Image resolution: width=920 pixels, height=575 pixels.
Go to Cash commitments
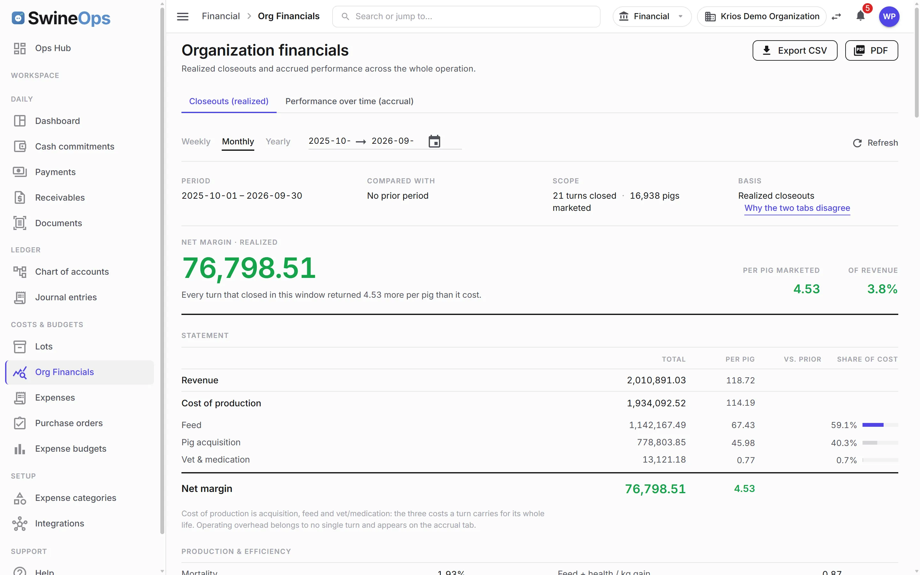pos(80,146)
